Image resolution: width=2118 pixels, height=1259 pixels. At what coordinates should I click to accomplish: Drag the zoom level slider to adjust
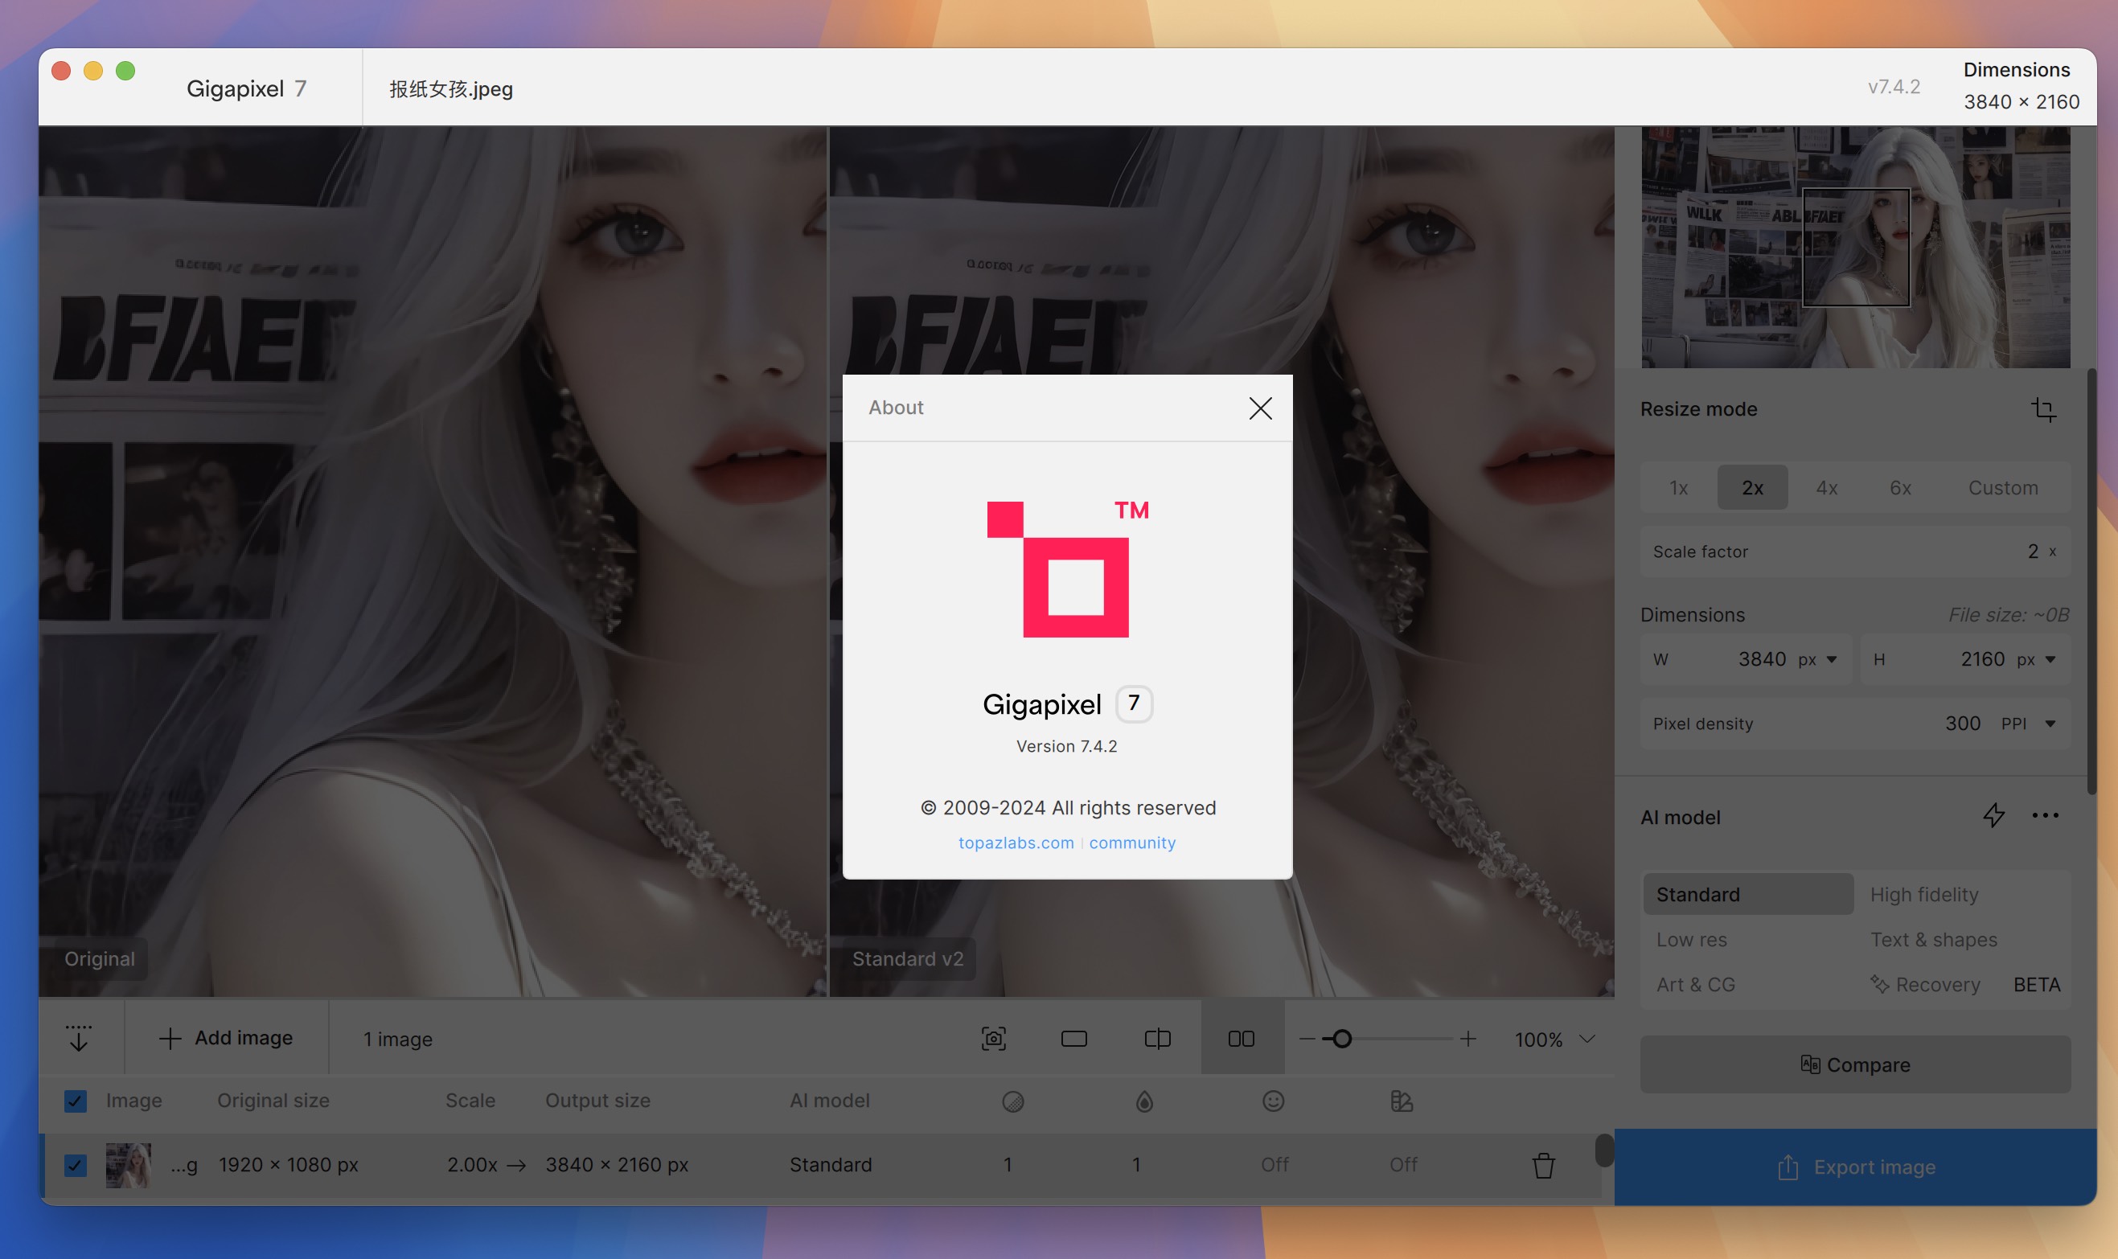point(1341,1040)
